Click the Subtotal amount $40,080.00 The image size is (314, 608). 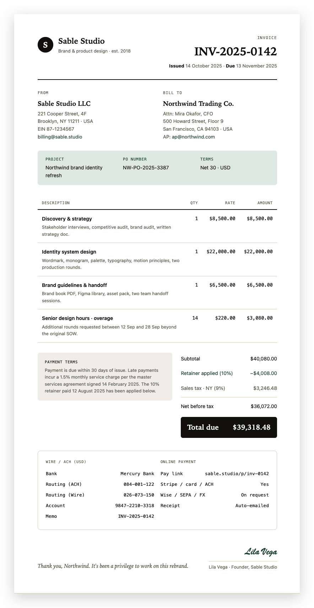(264, 359)
